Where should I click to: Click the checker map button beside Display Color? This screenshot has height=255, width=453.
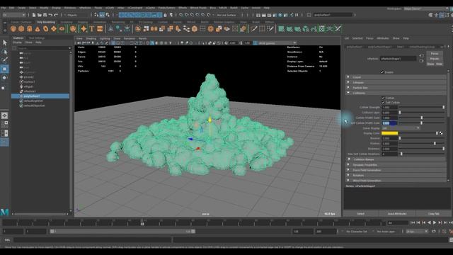(x=441, y=133)
